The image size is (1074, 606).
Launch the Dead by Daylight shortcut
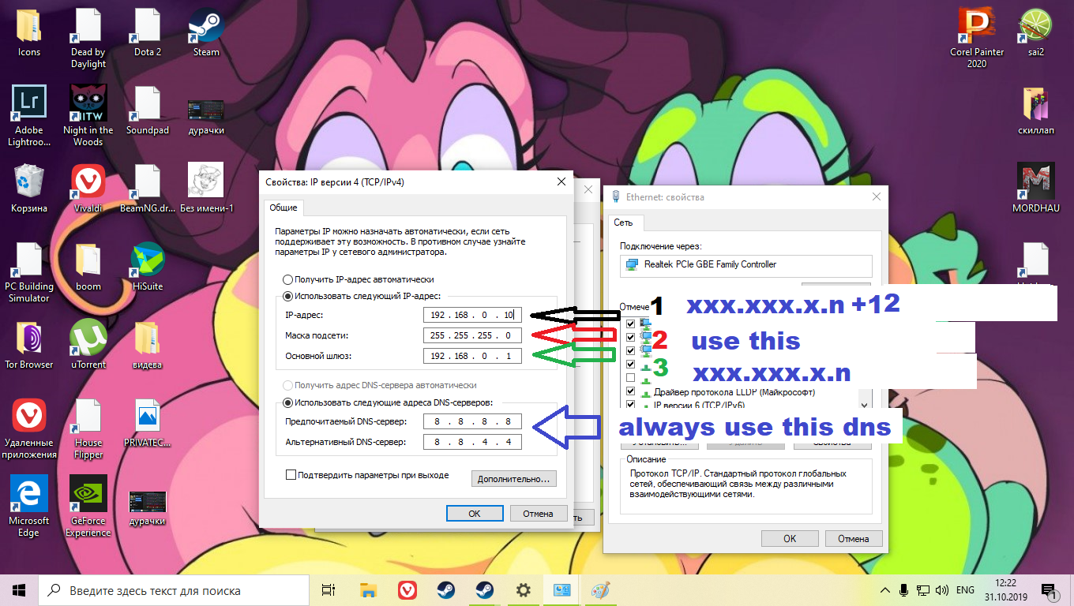point(88,38)
